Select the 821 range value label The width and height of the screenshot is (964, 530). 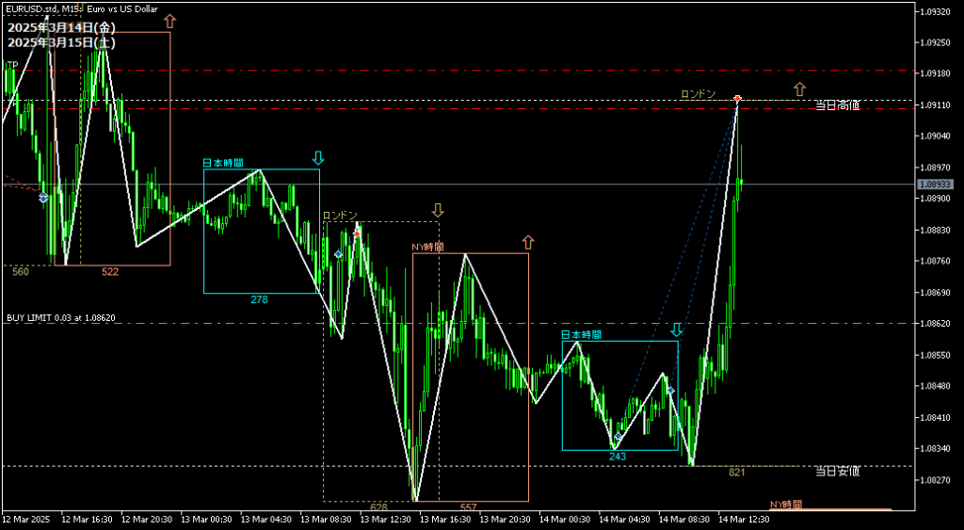pyautogui.click(x=736, y=473)
